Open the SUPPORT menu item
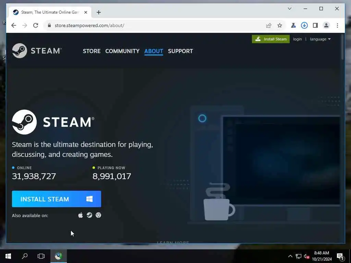351x263 pixels. click(x=180, y=51)
